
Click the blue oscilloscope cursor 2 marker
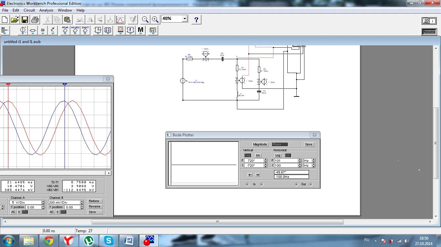[x=65, y=84]
